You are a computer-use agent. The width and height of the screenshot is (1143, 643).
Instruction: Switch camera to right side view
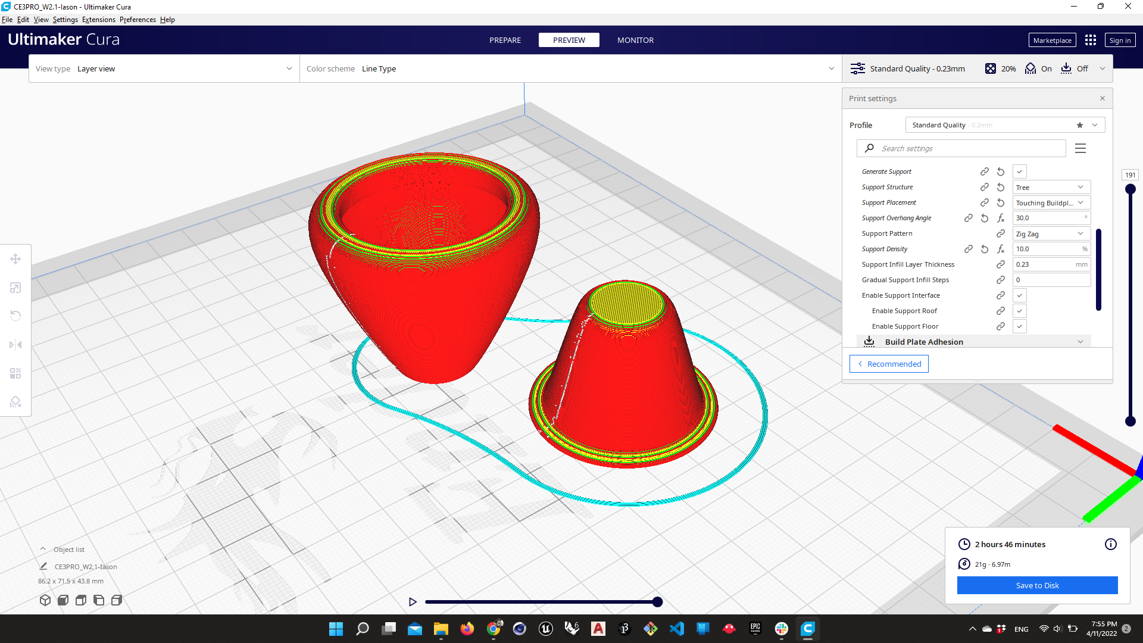pyautogui.click(x=117, y=600)
